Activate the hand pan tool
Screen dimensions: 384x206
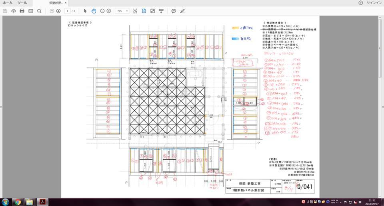(94, 11)
